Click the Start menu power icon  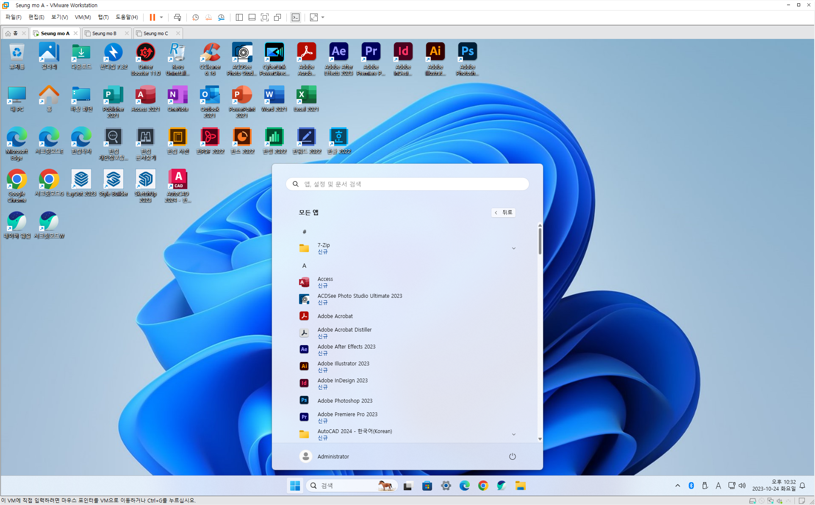tap(512, 456)
